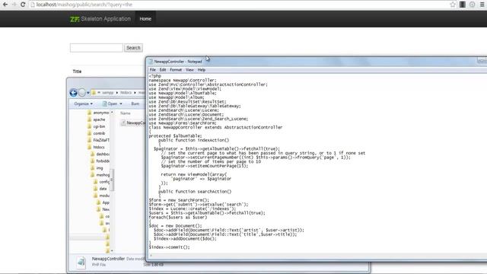This screenshot has height=274, width=487.
Task: Click browser forward arrow
Action: [14, 5]
